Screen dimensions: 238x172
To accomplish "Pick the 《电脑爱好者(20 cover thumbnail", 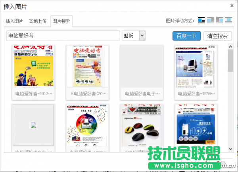I will (x=87, y=66).
